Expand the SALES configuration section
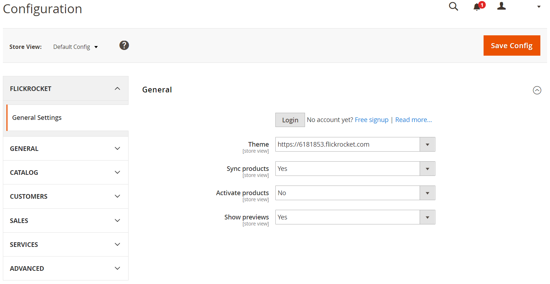 (66, 220)
